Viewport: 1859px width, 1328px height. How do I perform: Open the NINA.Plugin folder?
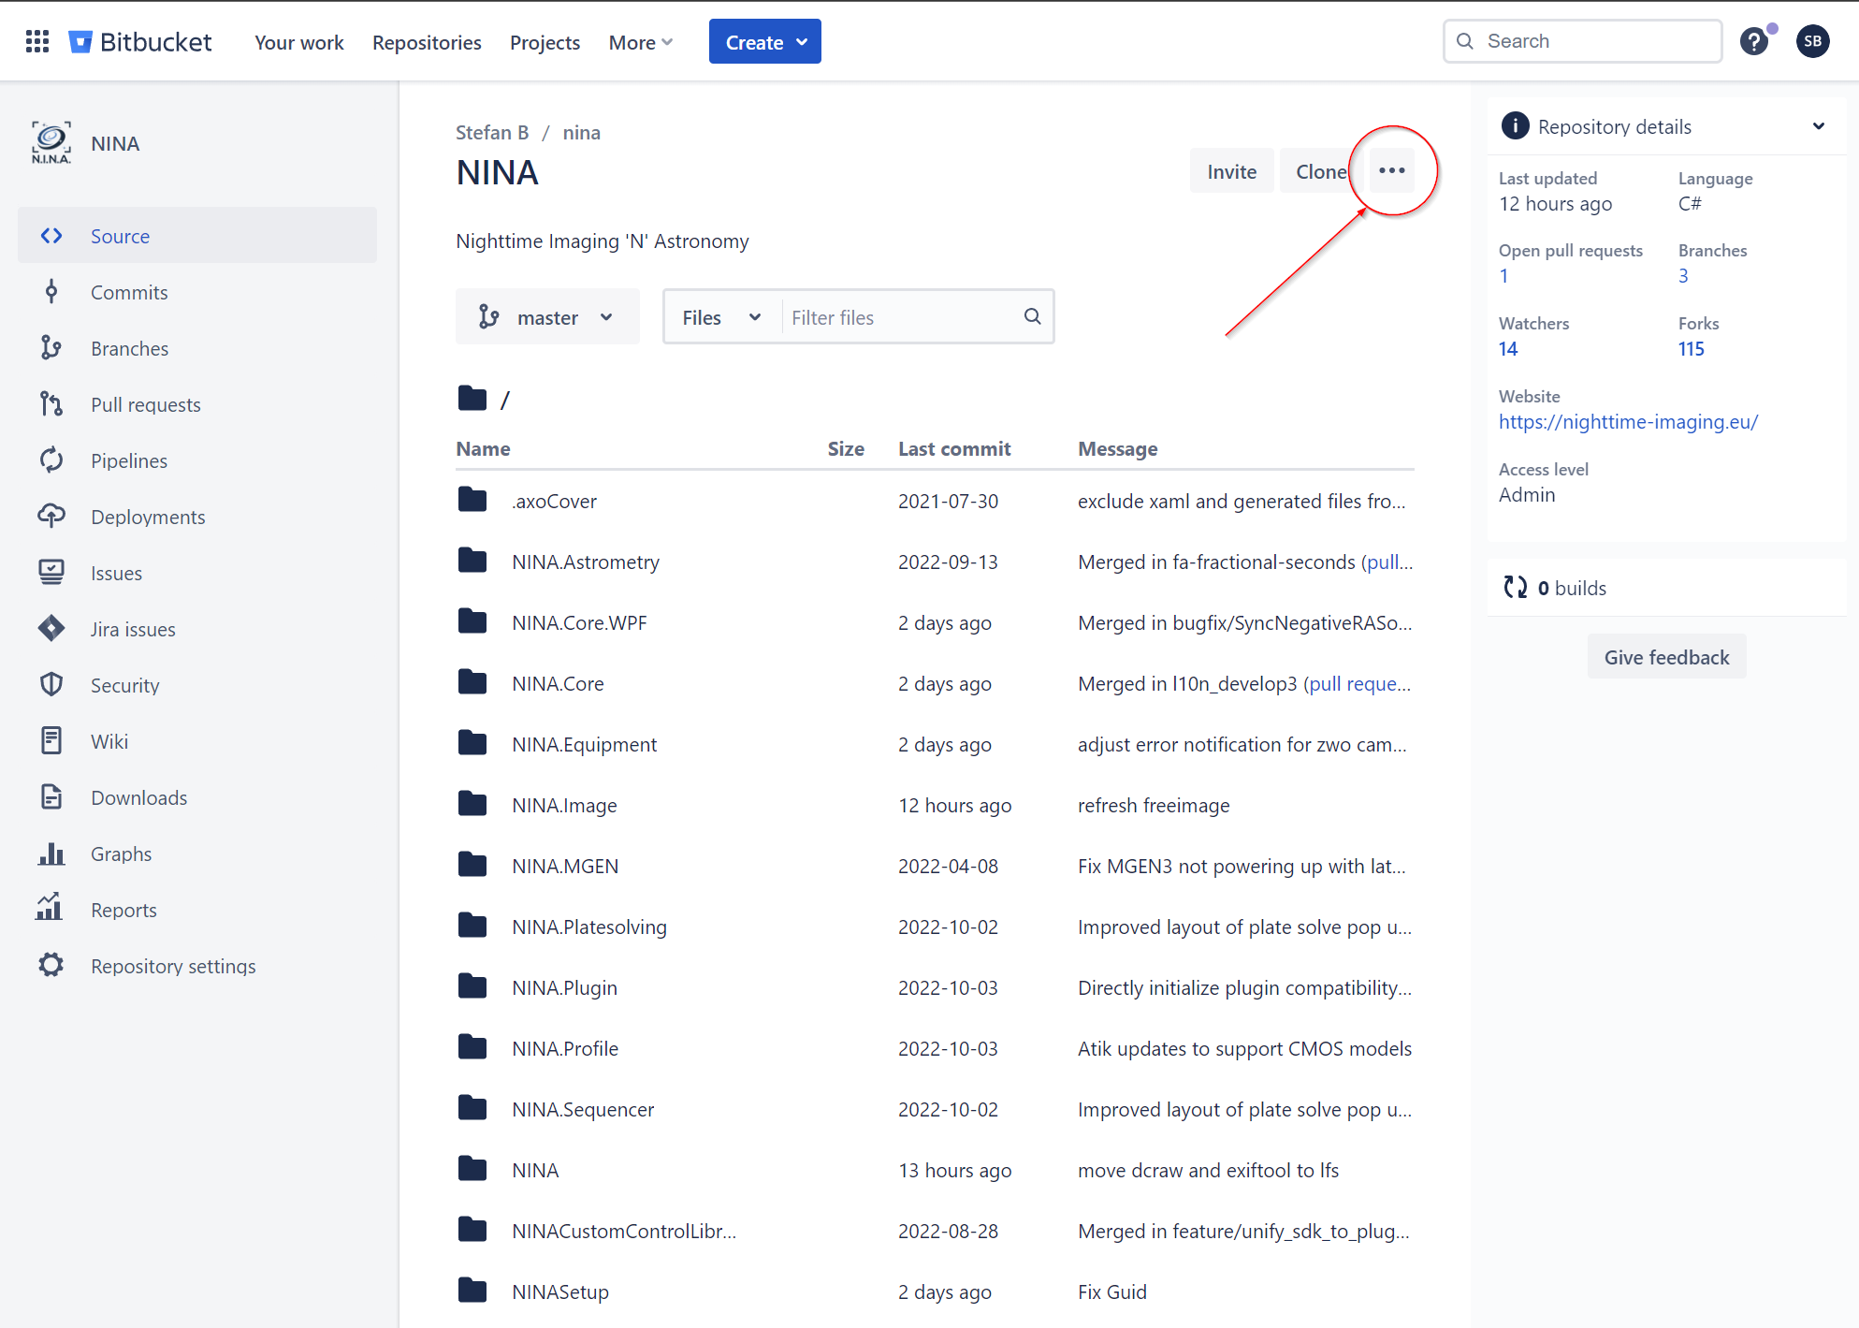pyautogui.click(x=564, y=987)
